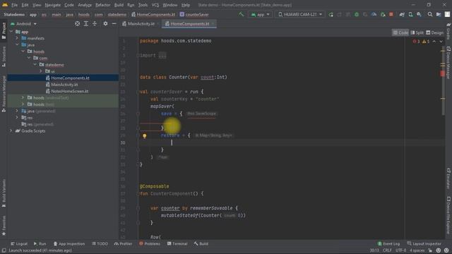Toggle the Structure tool window stripe button

coord(4,56)
